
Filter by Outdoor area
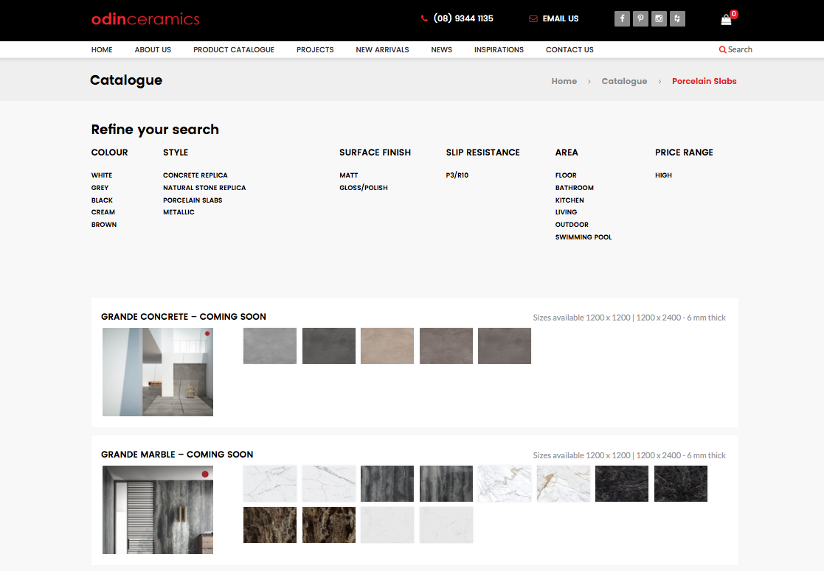tap(572, 225)
